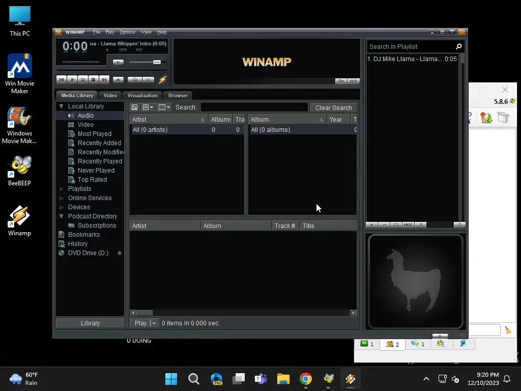Expand the Playlists tree node

click(x=61, y=189)
